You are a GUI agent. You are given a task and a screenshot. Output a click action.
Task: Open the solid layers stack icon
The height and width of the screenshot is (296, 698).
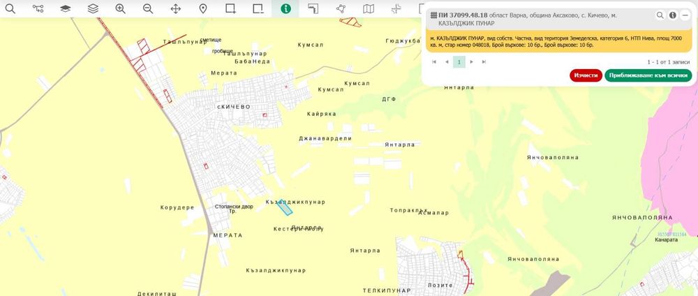(66, 8)
